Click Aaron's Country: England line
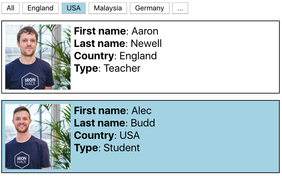This screenshot has height=176, width=282. coord(115,56)
